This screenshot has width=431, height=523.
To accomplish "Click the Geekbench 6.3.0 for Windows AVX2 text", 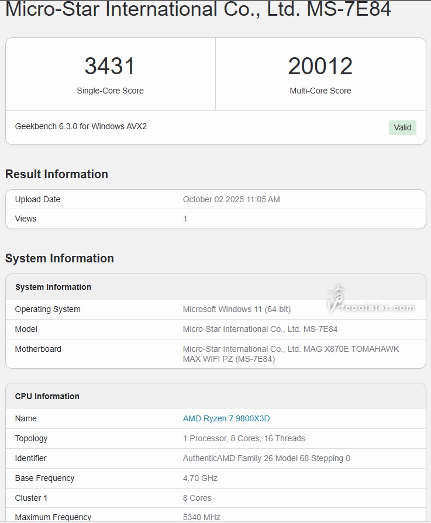I will pos(81,126).
